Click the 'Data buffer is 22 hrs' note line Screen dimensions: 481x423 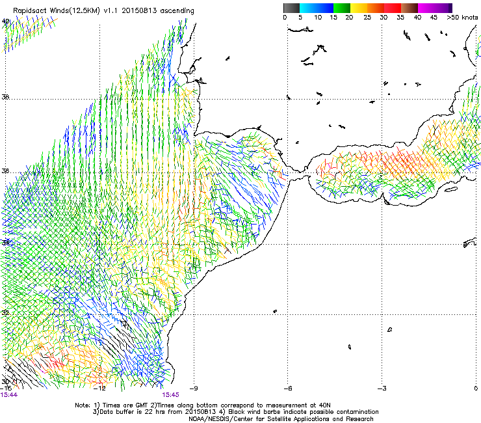pos(235,412)
